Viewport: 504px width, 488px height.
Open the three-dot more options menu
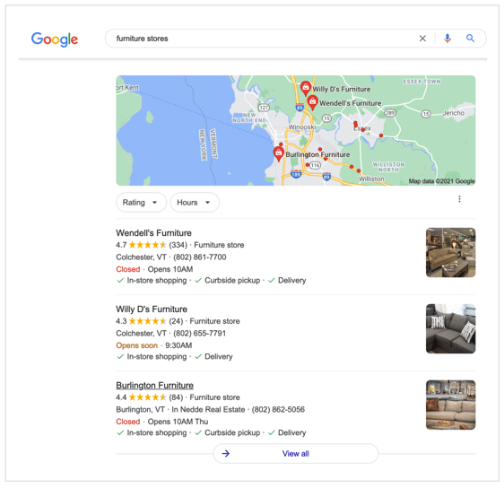click(x=459, y=199)
